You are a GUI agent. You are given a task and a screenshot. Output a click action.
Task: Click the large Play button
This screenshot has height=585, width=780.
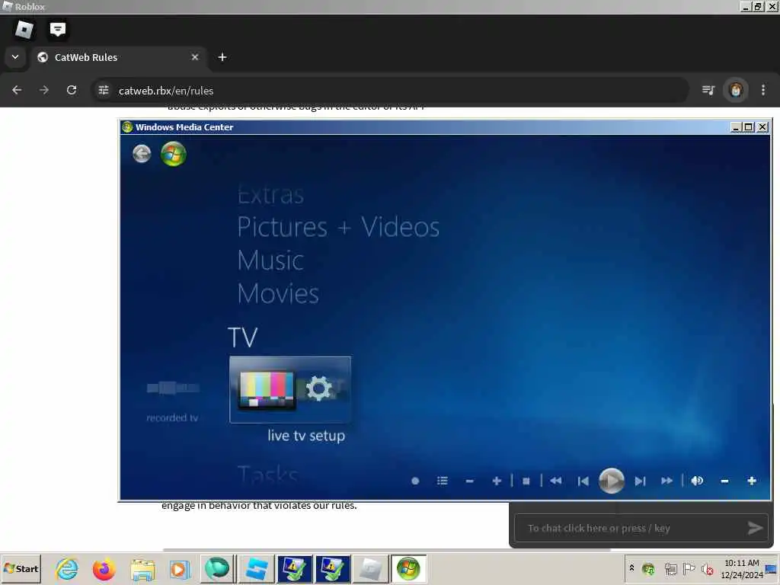coord(612,481)
